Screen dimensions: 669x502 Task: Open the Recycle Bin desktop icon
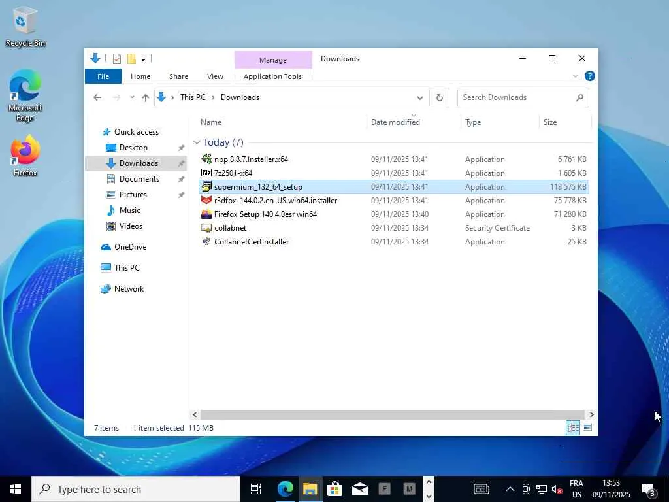point(25,27)
